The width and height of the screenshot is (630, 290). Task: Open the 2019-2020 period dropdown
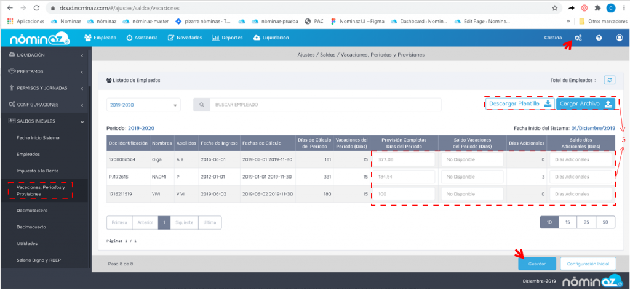[x=143, y=105]
